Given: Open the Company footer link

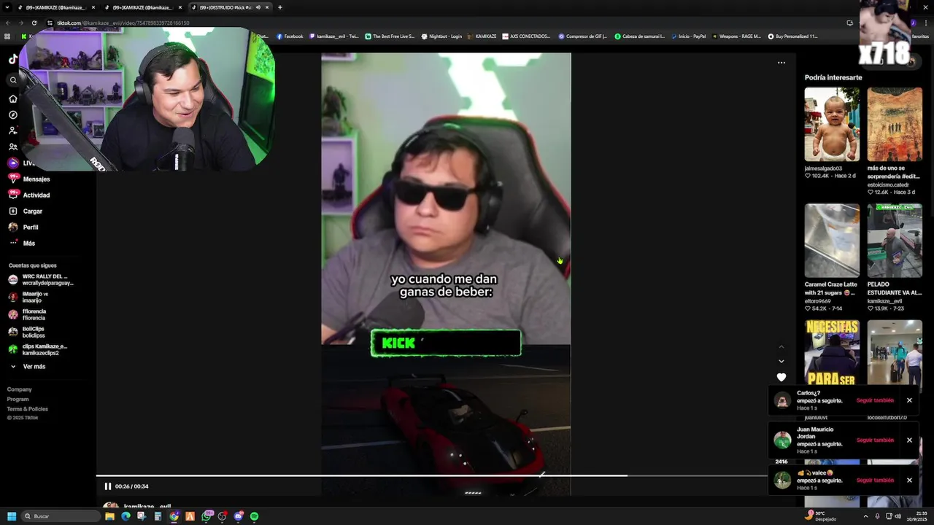Looking at the screenshot, I should pos(20,389).
